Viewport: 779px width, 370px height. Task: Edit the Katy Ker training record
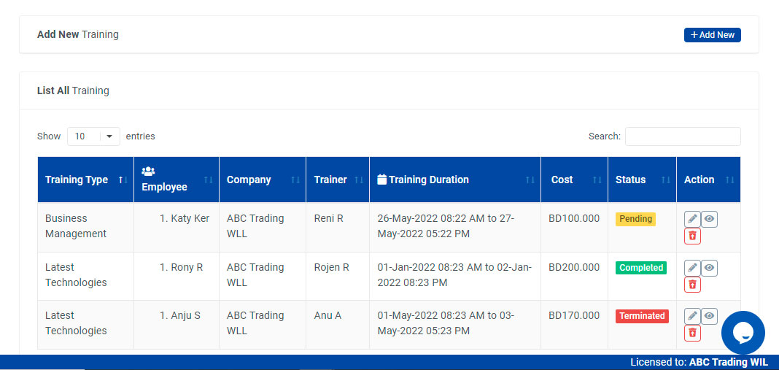(x=692, y=219)
